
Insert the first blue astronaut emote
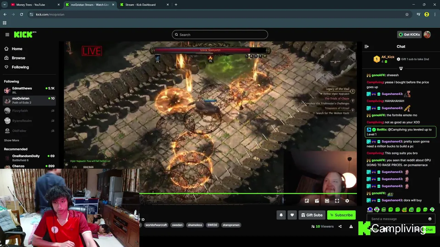(x=370, y=210)
